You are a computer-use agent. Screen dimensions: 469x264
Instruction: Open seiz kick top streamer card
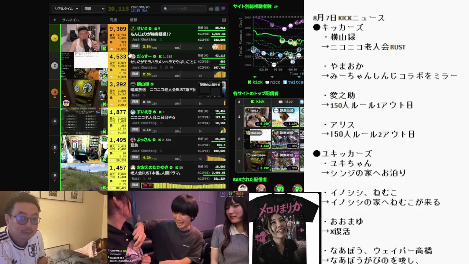[x=258, y=117]
